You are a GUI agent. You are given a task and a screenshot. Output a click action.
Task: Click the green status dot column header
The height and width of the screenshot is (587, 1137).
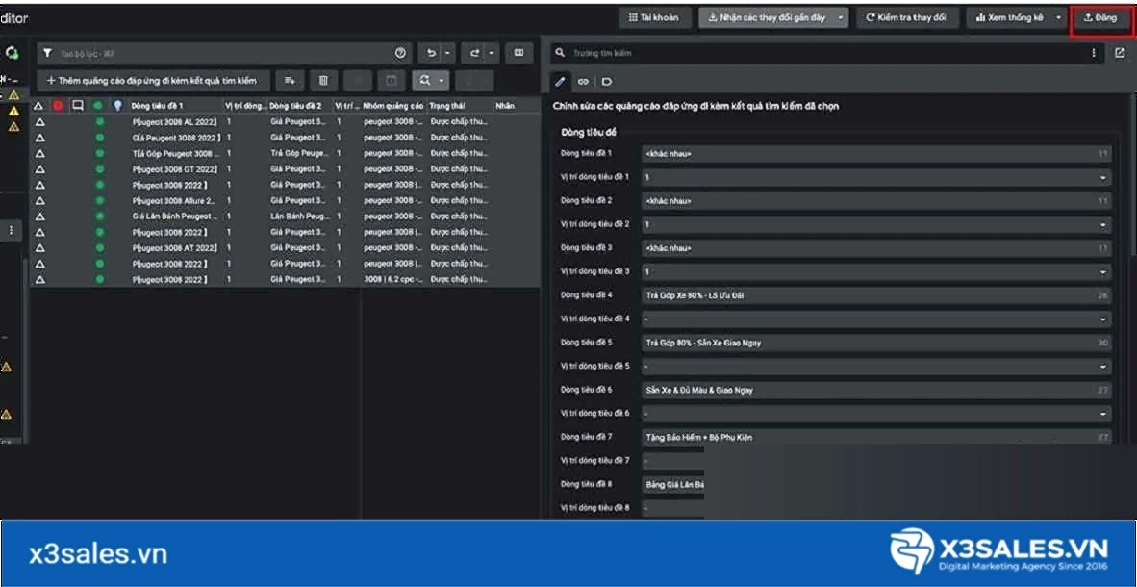click(x=98, y=106)
